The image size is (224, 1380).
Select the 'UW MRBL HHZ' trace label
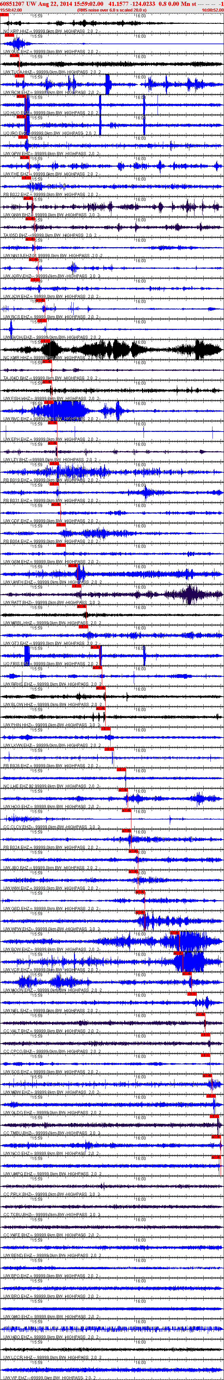(x=18, y=623)
